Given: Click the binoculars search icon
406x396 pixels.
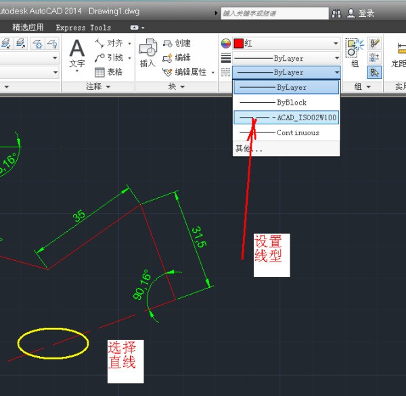Looking at the screenshot, I should (x=338, y=14).
